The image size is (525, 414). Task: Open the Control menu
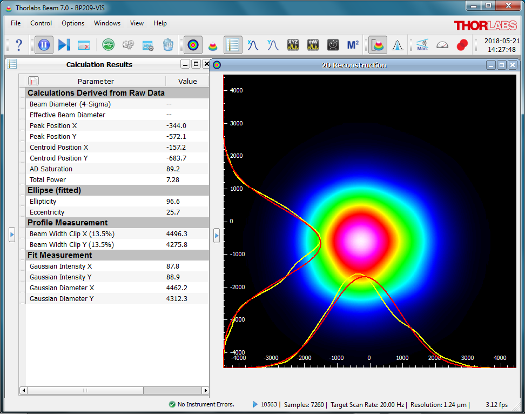[41, 23]
